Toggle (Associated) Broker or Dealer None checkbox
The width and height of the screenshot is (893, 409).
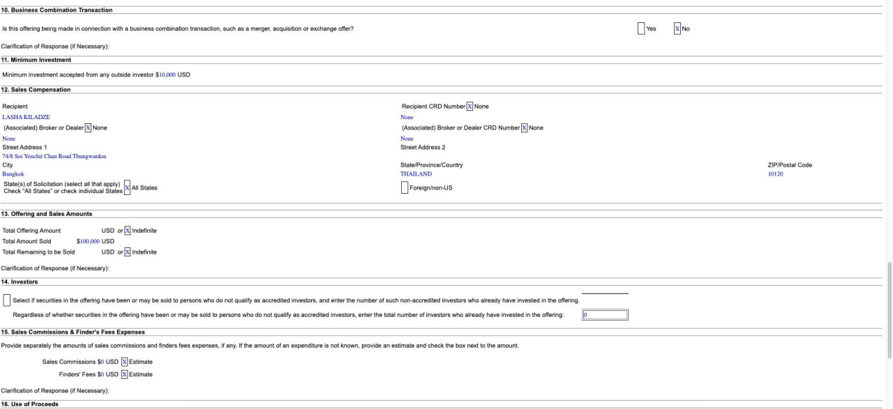pyautogui.click(x=88, y=128)
